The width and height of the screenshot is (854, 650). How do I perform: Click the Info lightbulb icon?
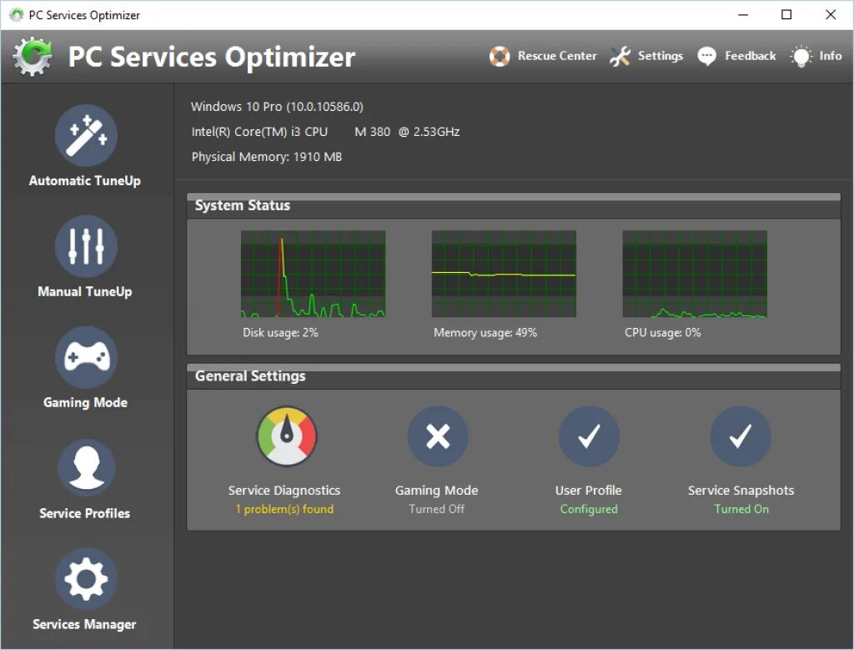(801, 56)
